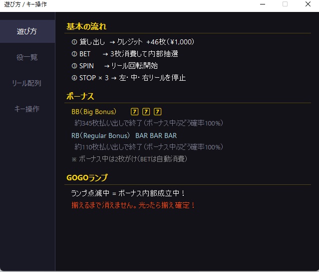Close the 遊び方 / キー操作 window

308,4
